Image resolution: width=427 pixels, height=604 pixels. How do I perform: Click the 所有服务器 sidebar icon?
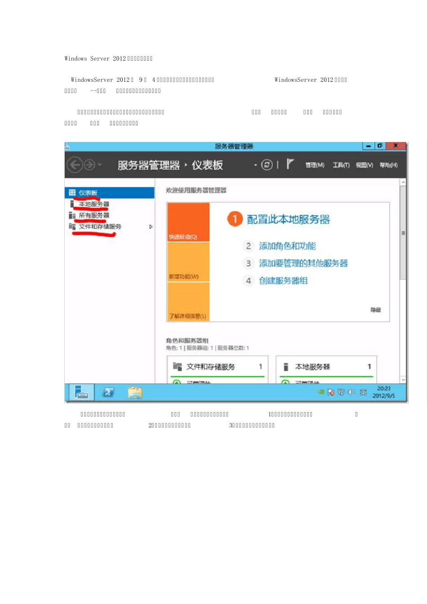[72, 215]
